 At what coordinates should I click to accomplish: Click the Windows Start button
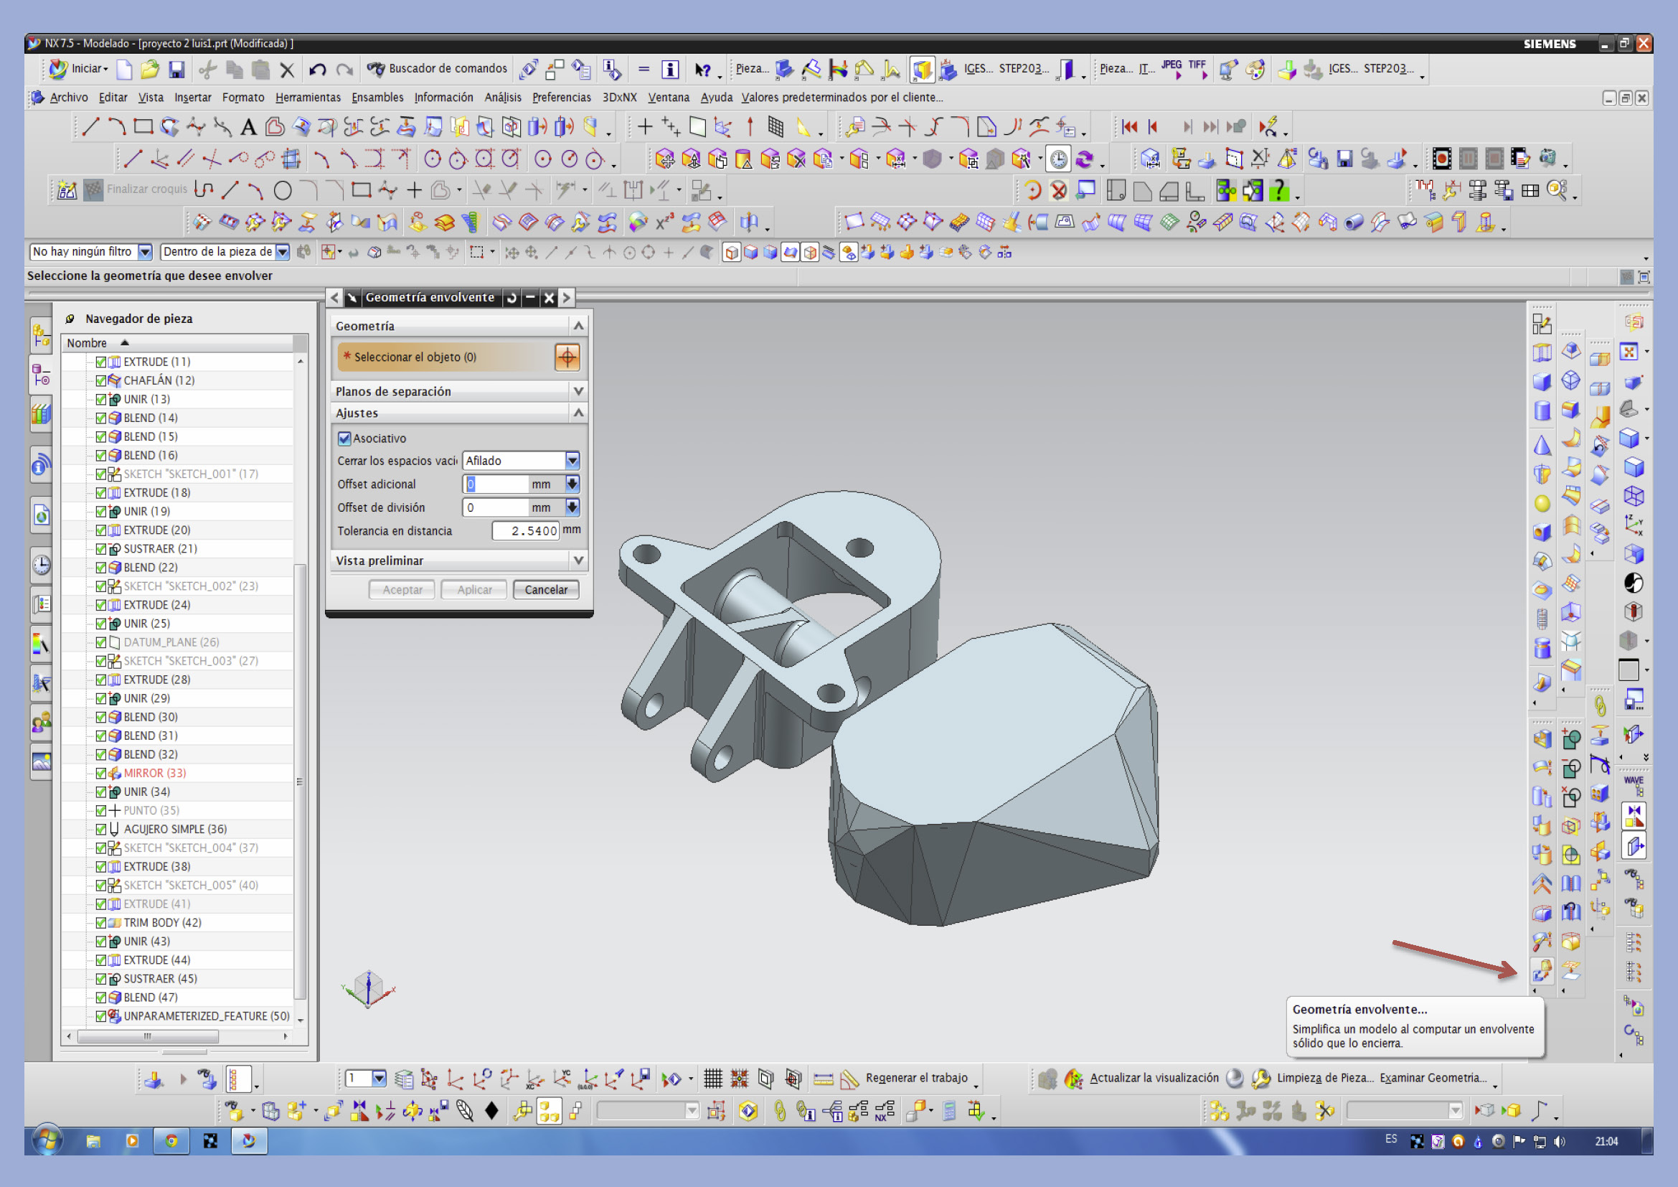click(x=47, y=1141)
